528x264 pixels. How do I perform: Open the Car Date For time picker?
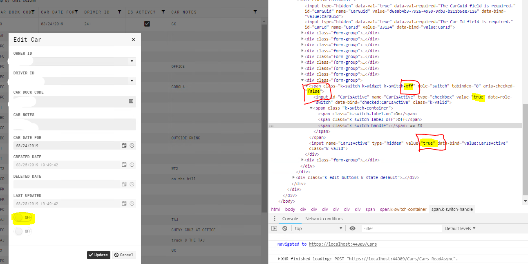[x=132, y=145]
